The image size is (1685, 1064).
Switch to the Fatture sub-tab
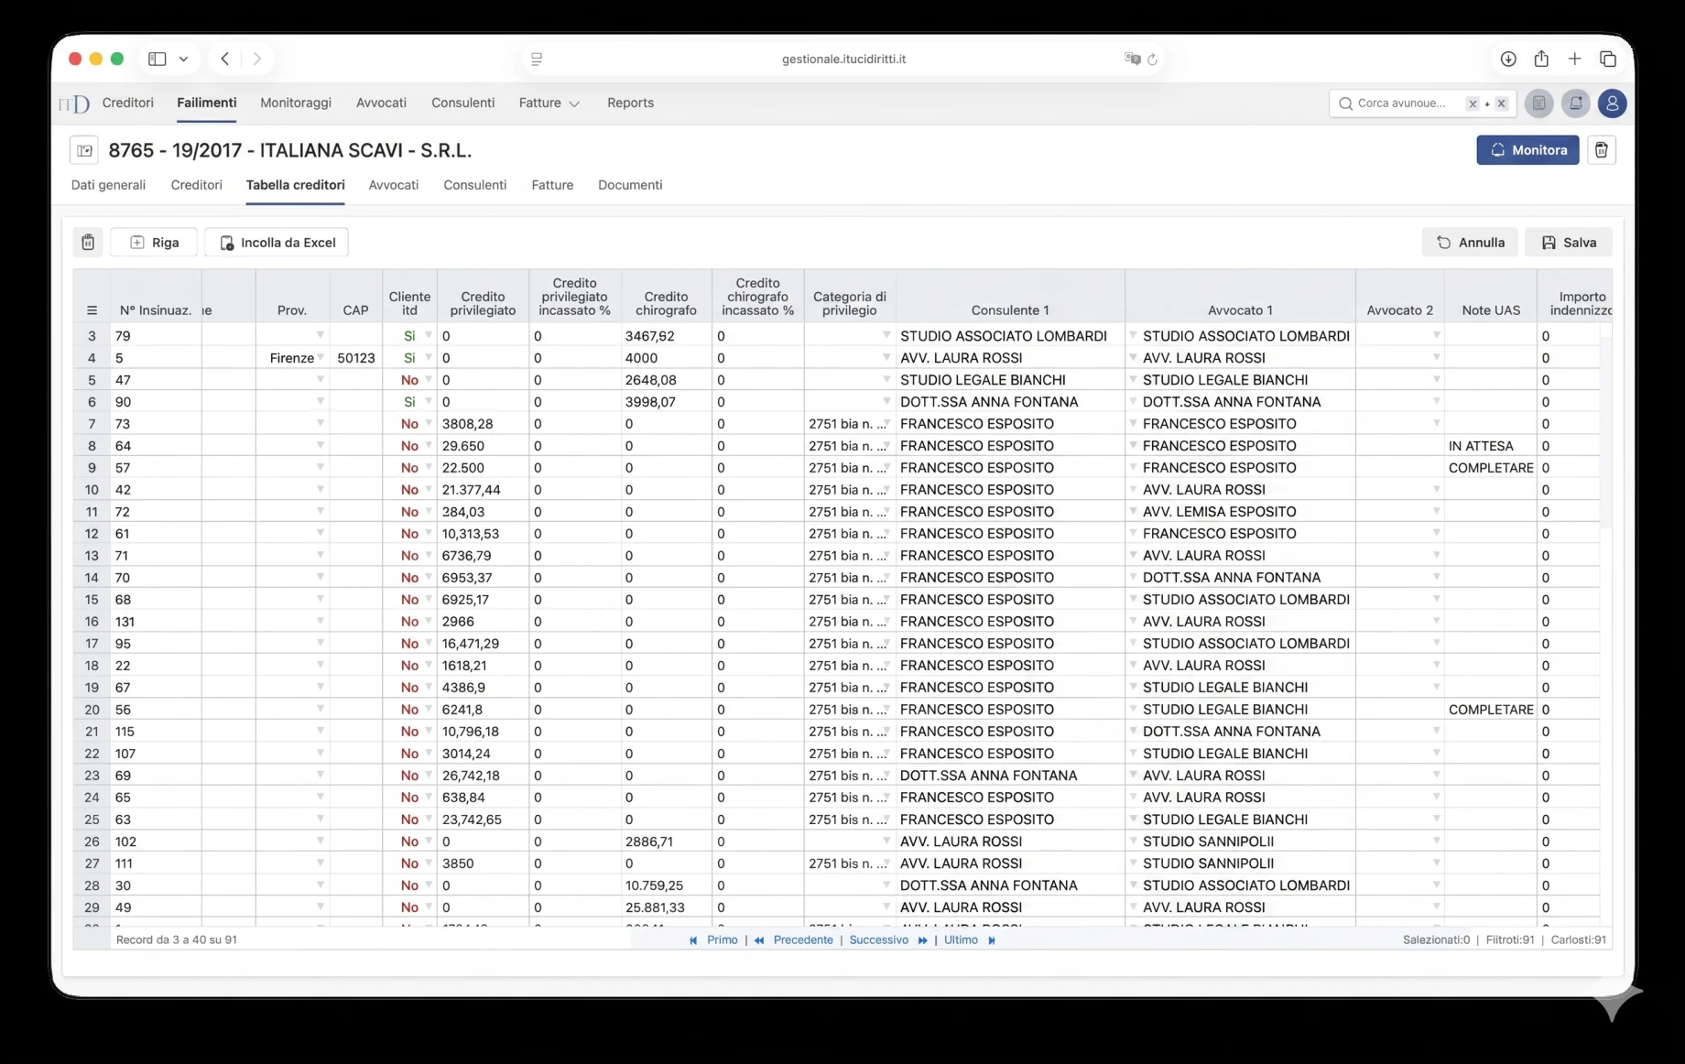coord(552,185)
